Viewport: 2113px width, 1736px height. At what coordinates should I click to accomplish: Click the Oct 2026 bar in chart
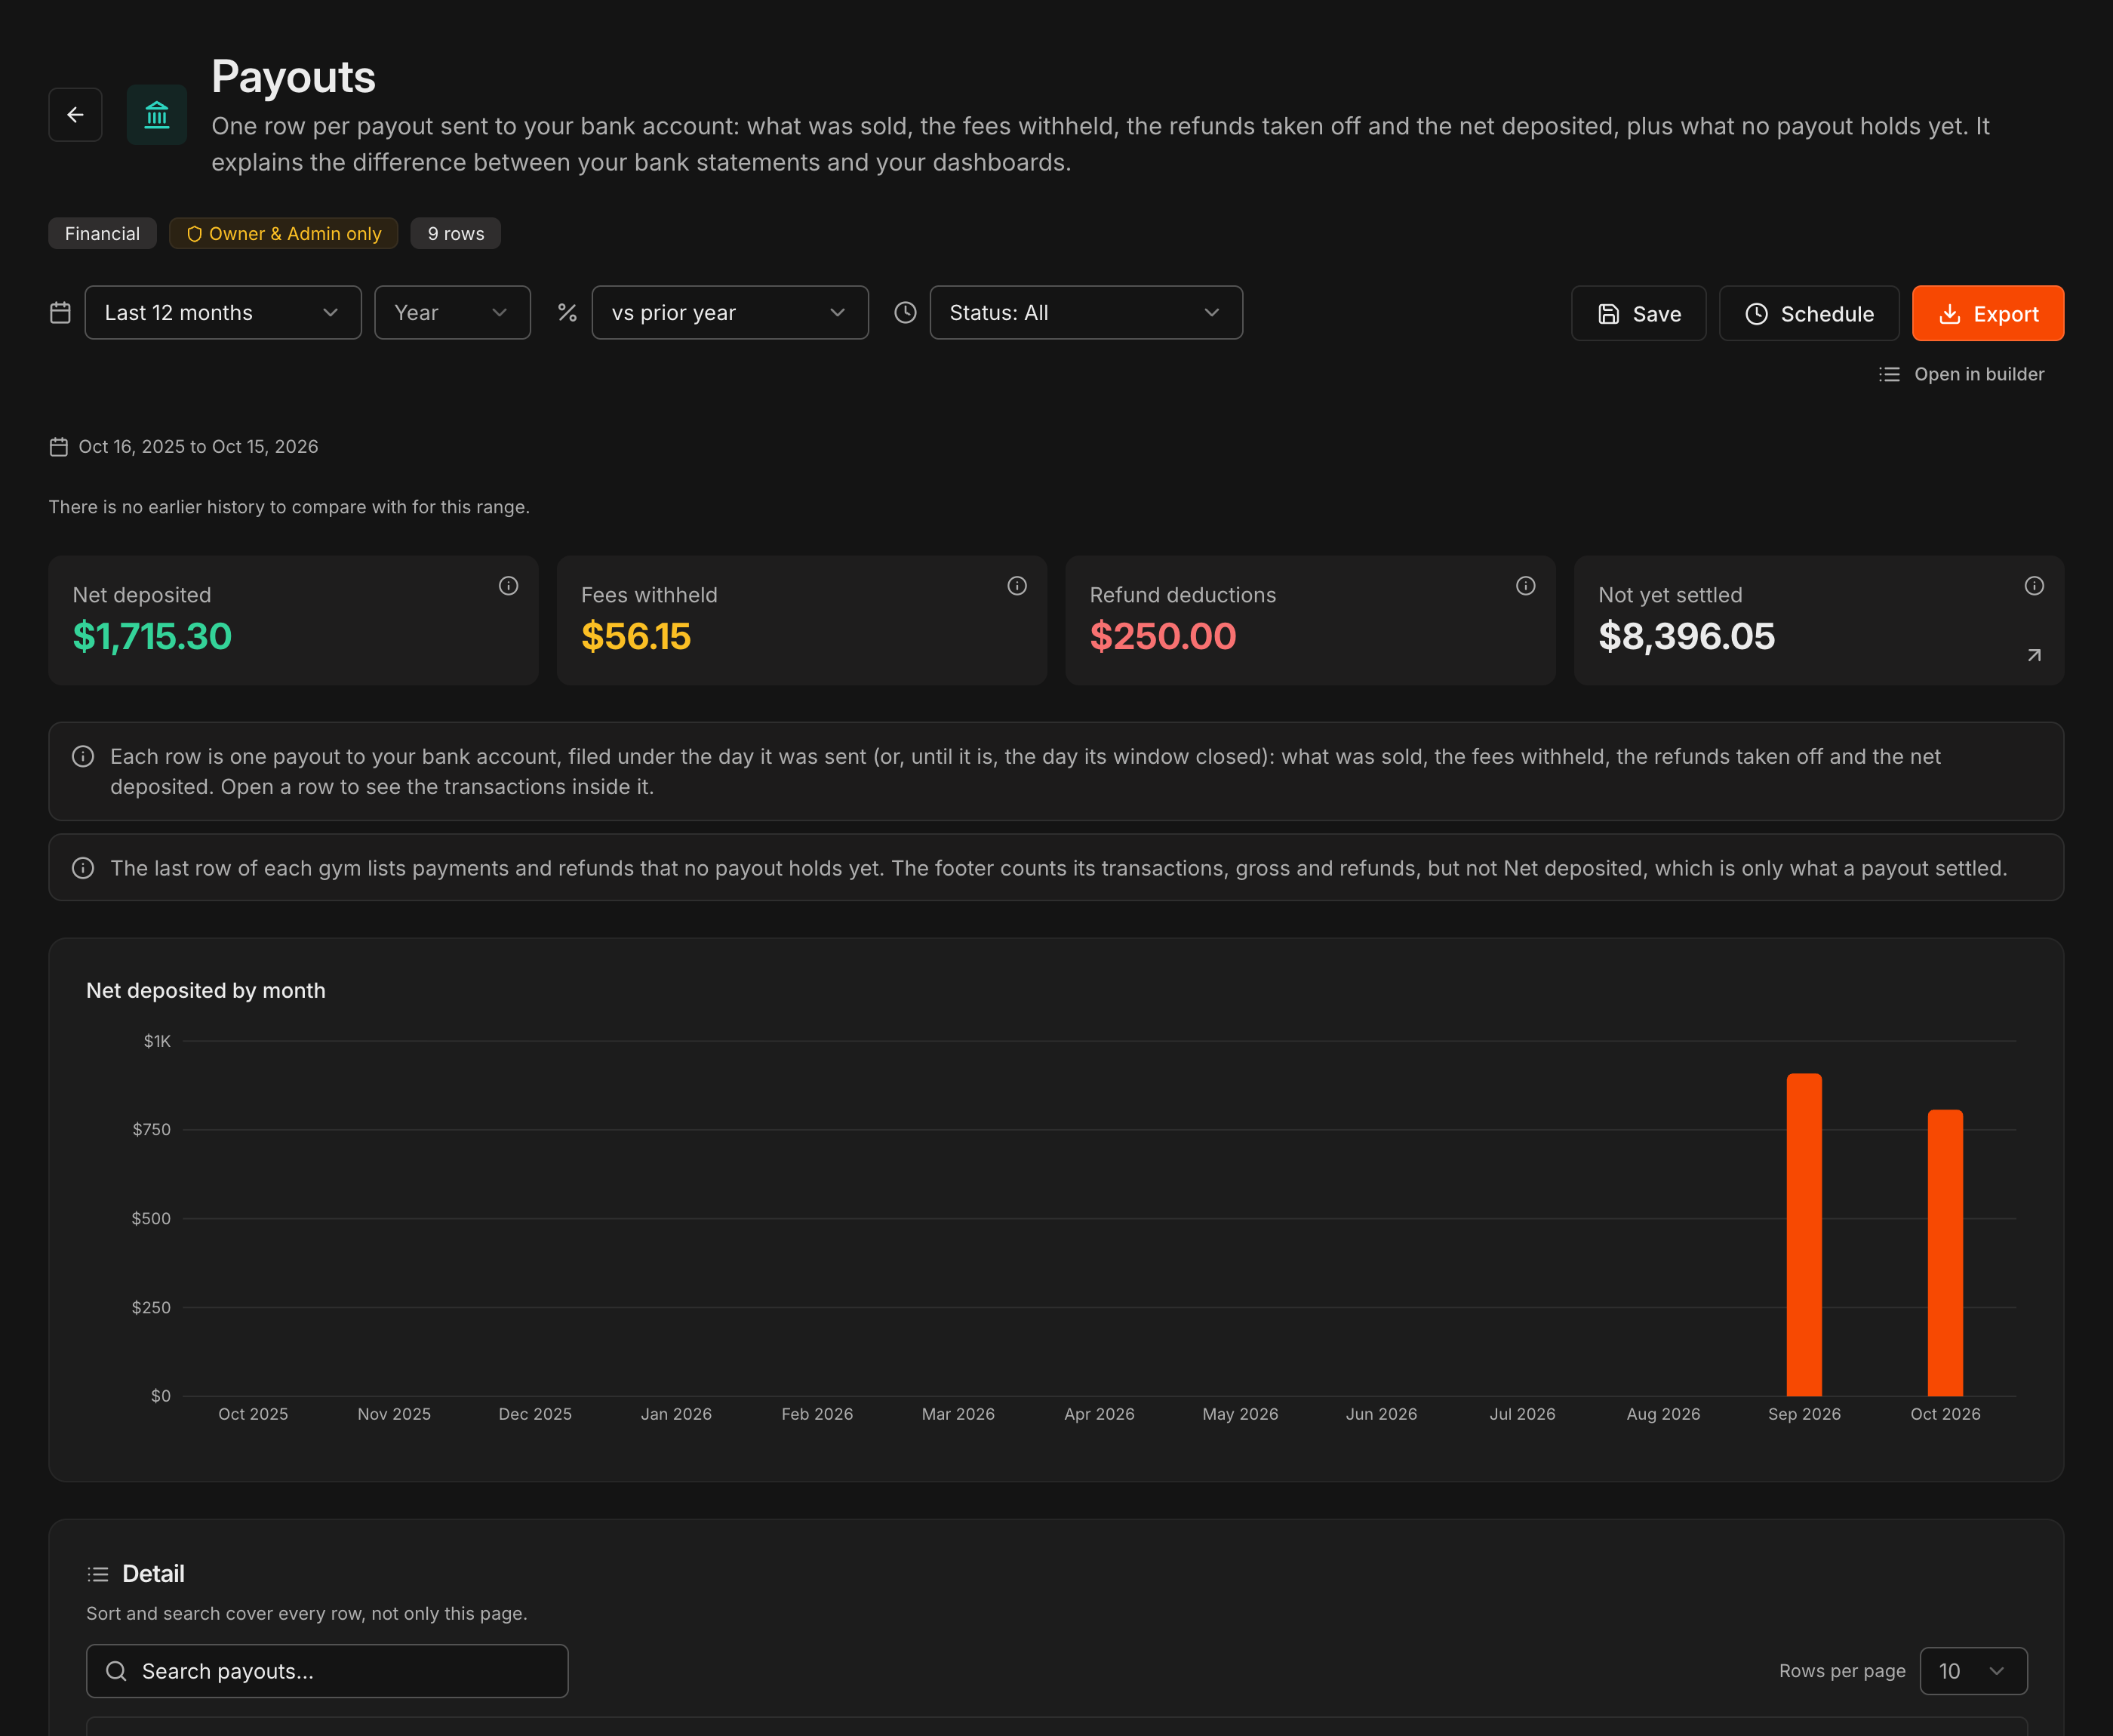pos(1944,1252)
